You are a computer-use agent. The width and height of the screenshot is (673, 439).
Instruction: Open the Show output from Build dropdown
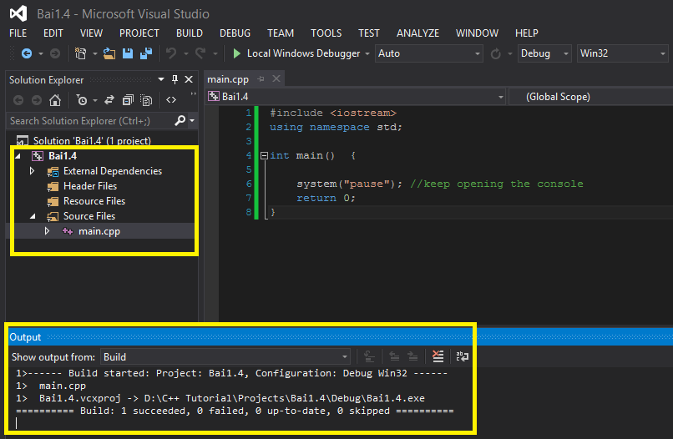pyautogui.click(x=225, y=356)
